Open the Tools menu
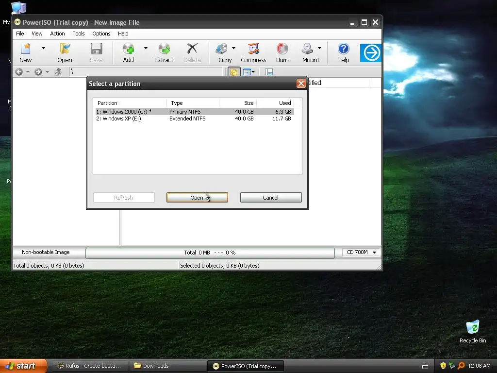 [79, 34]
